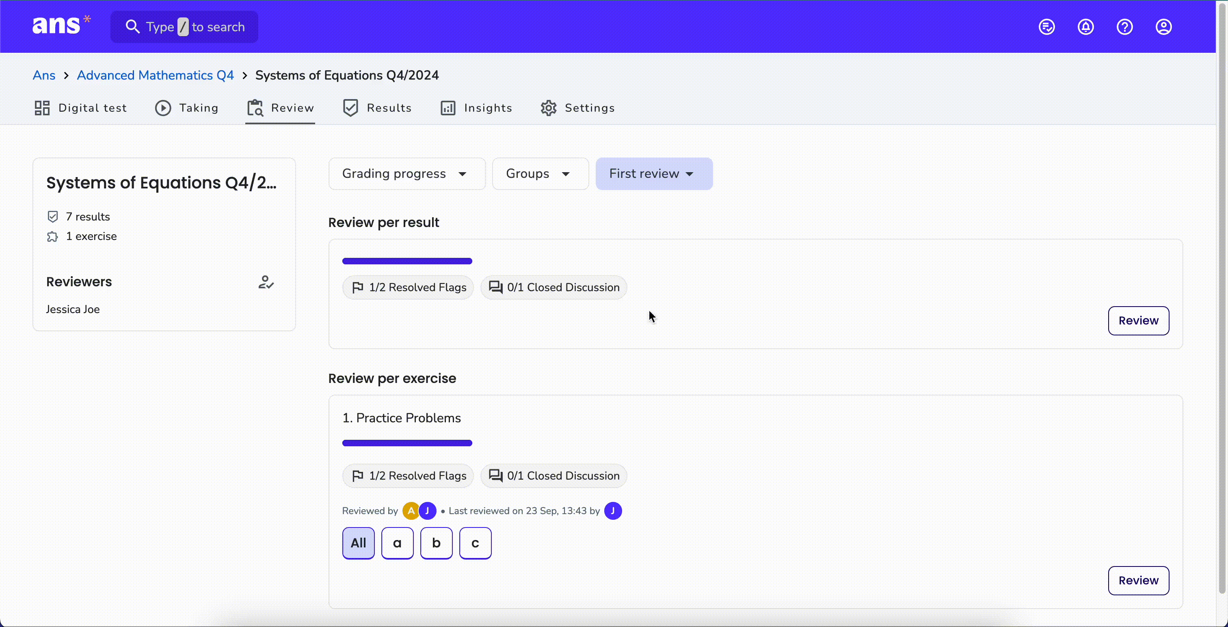Click J avatar next to Reviewed by
The height and width of the screenshot is (627, 1228).
coord(428,511)
